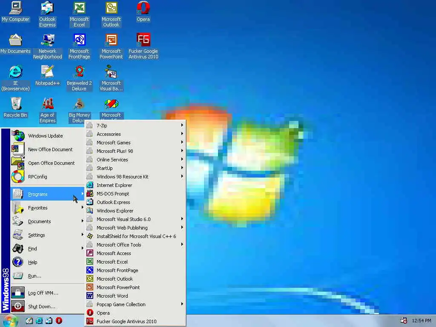The height and width of the screenshot is (327, 436).
Task: Launch Fucker Google Antivirus 2010 from Programs menu
Action: (x=135, y=321)
